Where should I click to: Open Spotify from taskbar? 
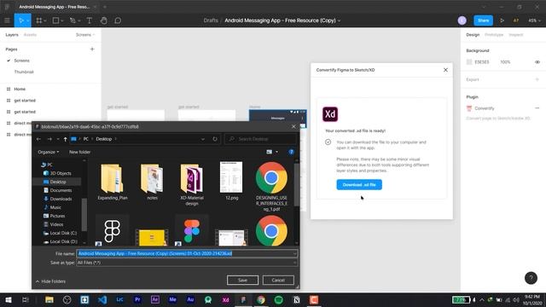pyautogui.click(x=279, y=299)
